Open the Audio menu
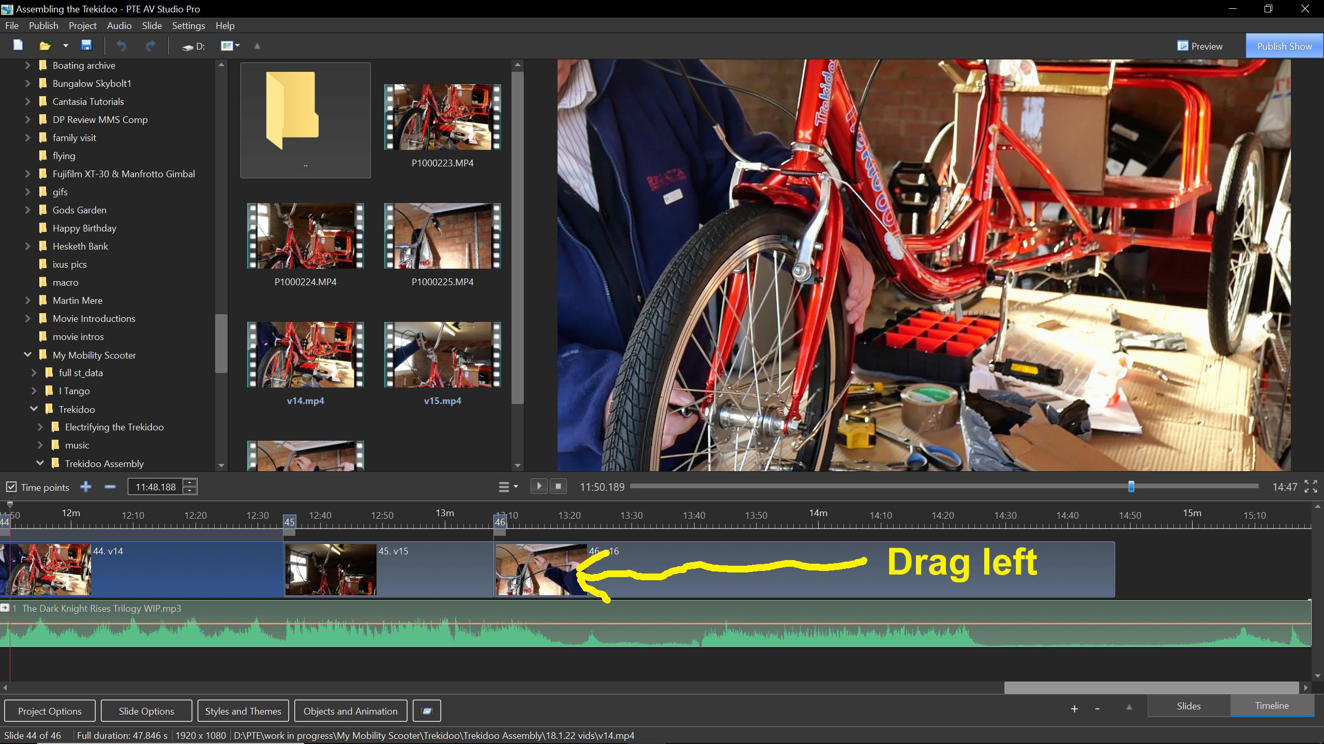The height and width of the screenshot is (744, 1324). [x=119, y=25]
